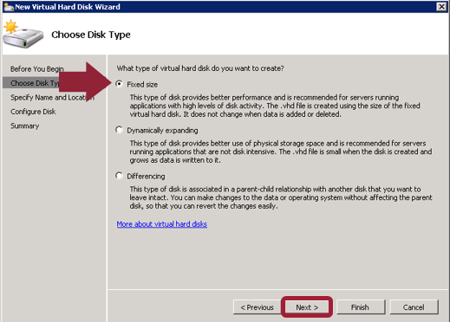Click the Differencing description paragraph
This screenshot has width=450, height=322.
(281, 197)
